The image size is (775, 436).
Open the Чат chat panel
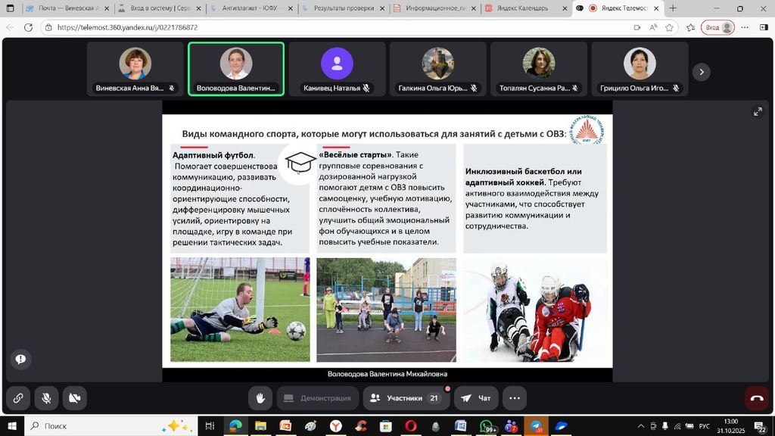point(476,398)
